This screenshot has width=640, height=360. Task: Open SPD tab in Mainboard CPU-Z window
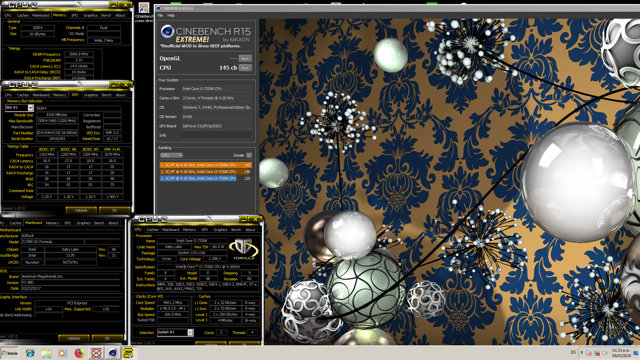pyautogui.click(x=67, y=223)
